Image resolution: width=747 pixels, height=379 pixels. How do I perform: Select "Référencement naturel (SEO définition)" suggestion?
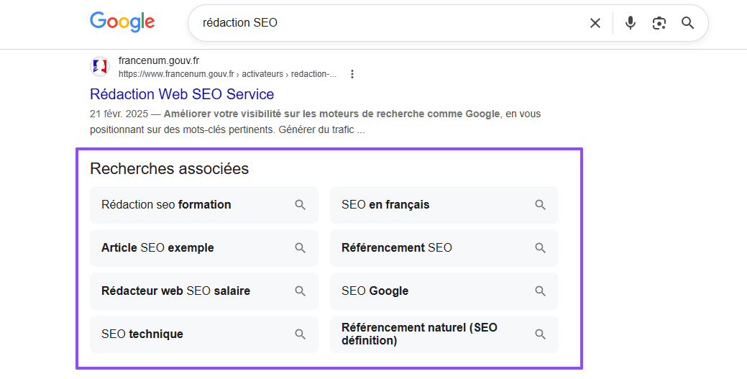(x=444, y=334)
